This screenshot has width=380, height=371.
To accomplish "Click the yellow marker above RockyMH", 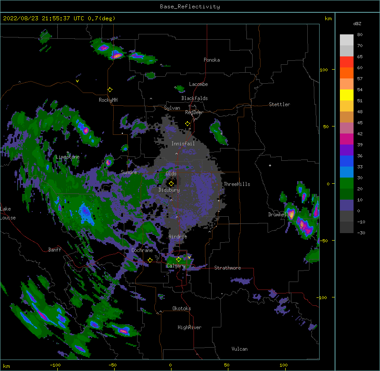I will tap(110, 90).
